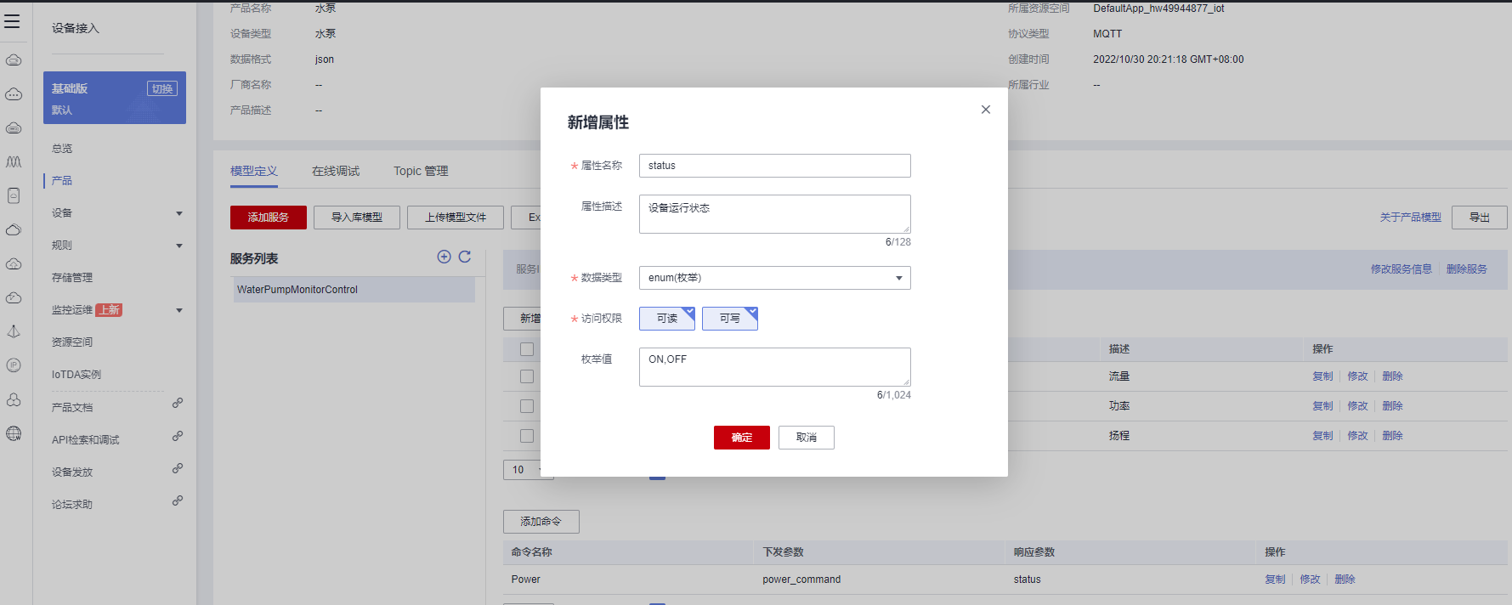Select 产品 in the sidebar
This screenshot has width=1512, height=605.
point(62,181)
